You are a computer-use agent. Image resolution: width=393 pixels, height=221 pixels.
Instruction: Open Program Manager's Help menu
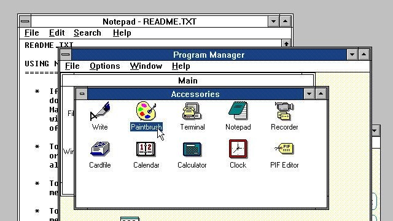click(181, 66)
